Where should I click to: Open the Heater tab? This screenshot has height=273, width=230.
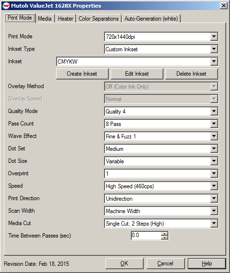(66, 19)
